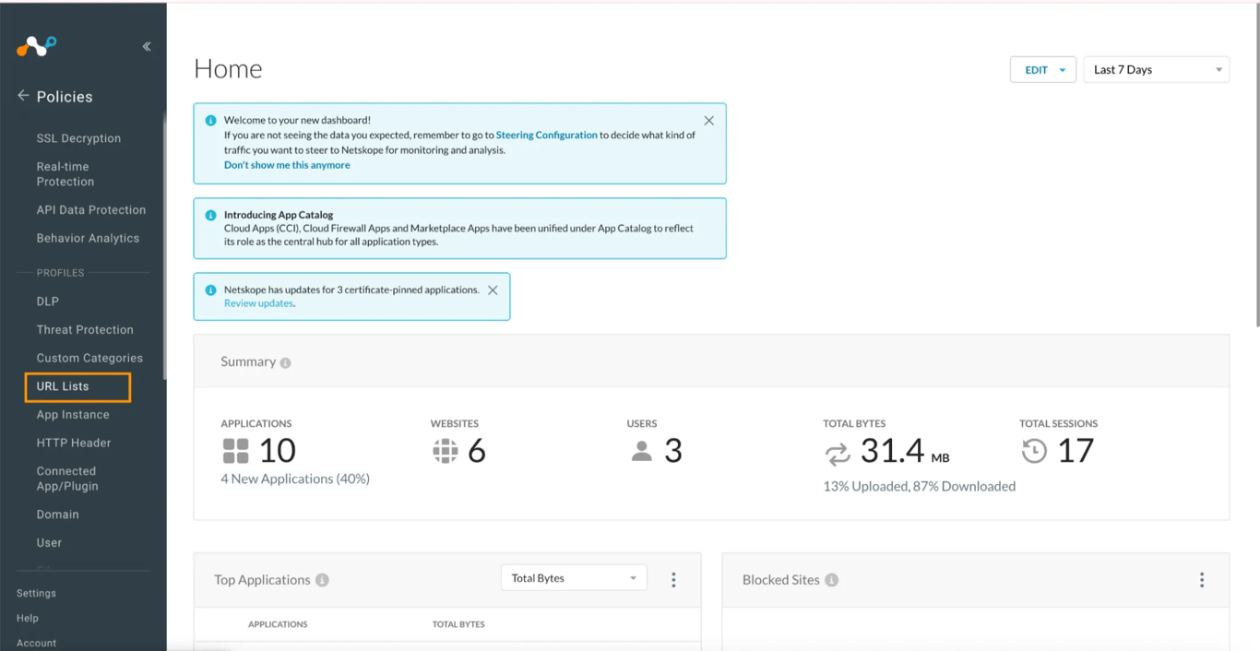
Task: Click the Total Sessions clock icon
Action: 1034,451
